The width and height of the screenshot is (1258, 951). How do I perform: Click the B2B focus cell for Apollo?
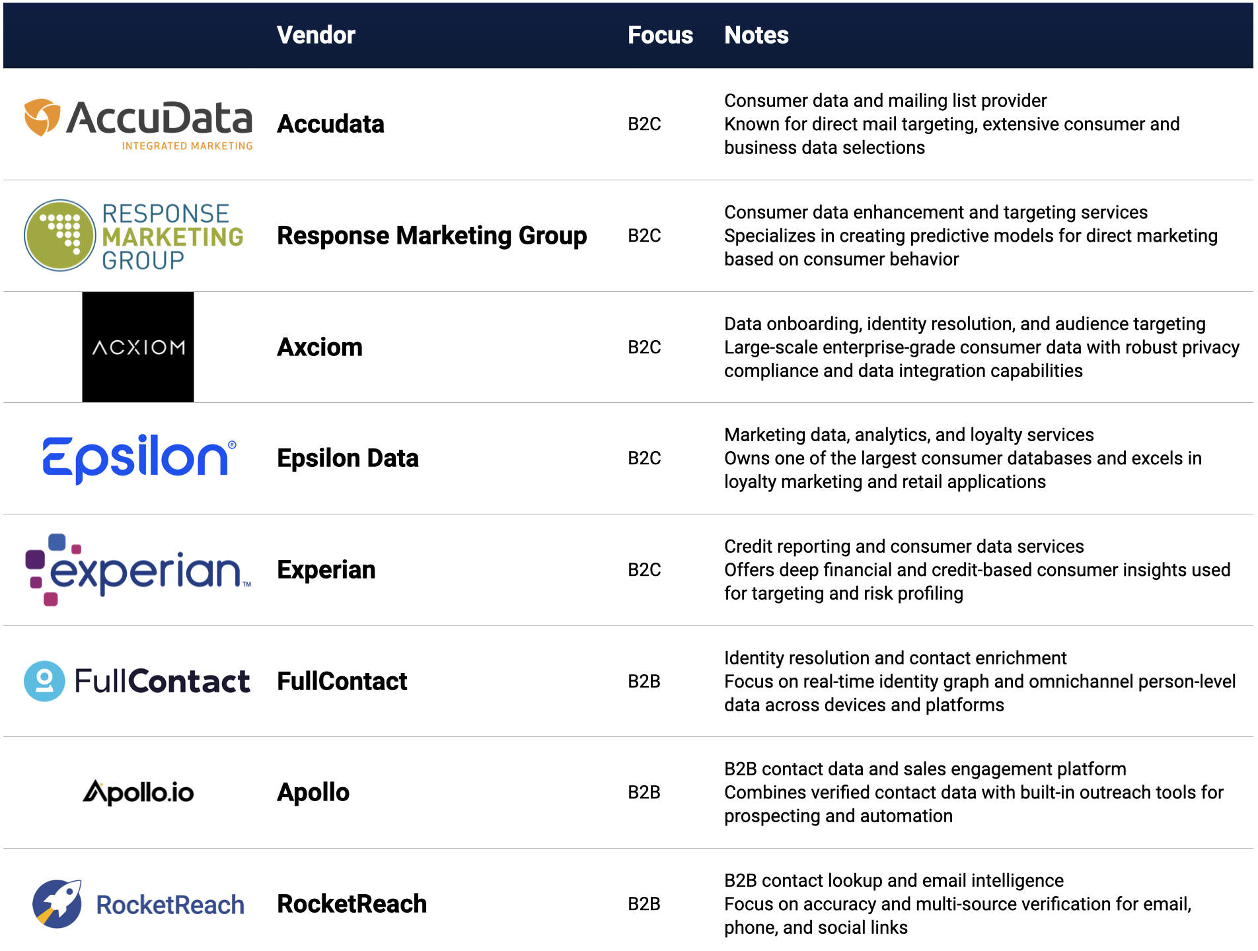(644, 792)
